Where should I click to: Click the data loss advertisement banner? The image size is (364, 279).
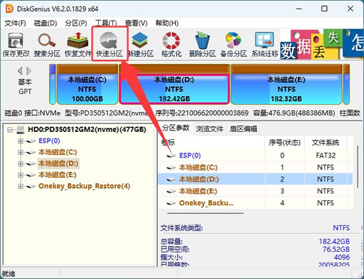[x=322, y=44]
